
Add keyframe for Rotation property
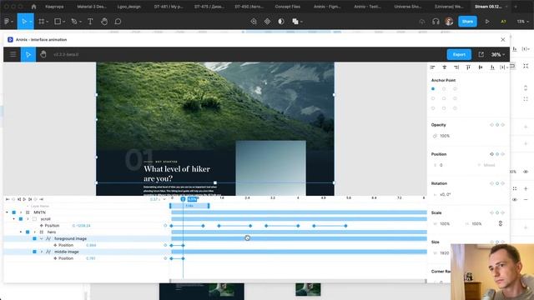(497, 183)
